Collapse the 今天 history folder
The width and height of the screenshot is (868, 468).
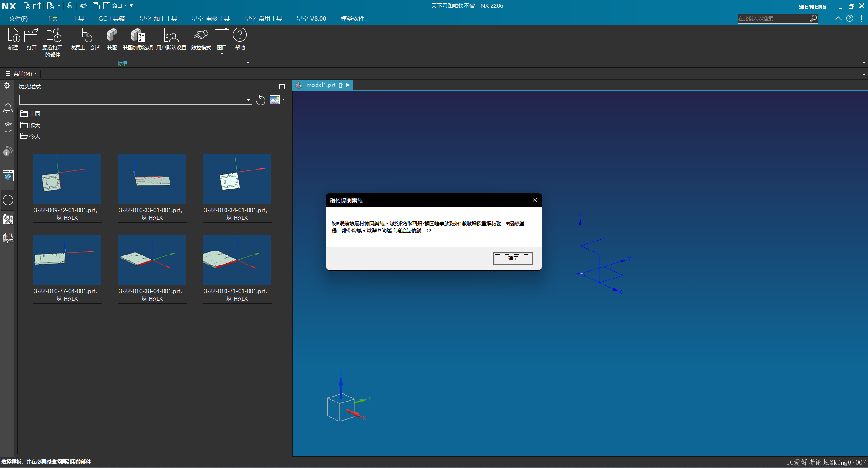point(30,136)
